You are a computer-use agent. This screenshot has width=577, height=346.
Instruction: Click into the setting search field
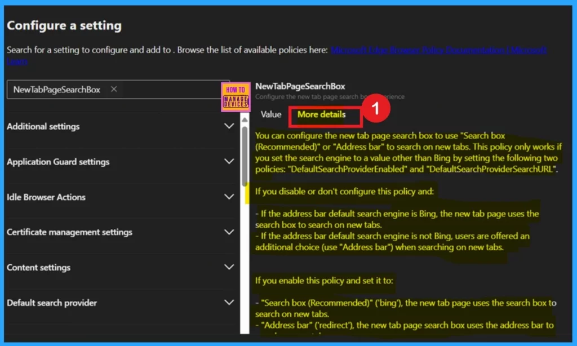118,90
